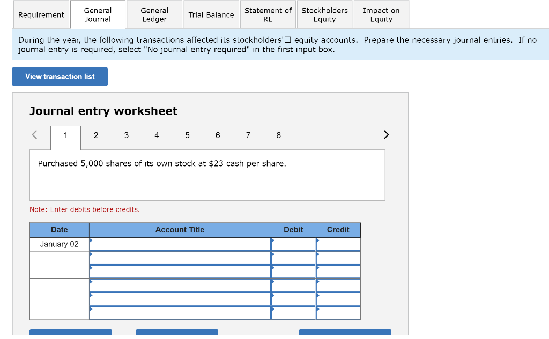
Task: Open the General Ledger tab
Action: click(x=154, y=14)
